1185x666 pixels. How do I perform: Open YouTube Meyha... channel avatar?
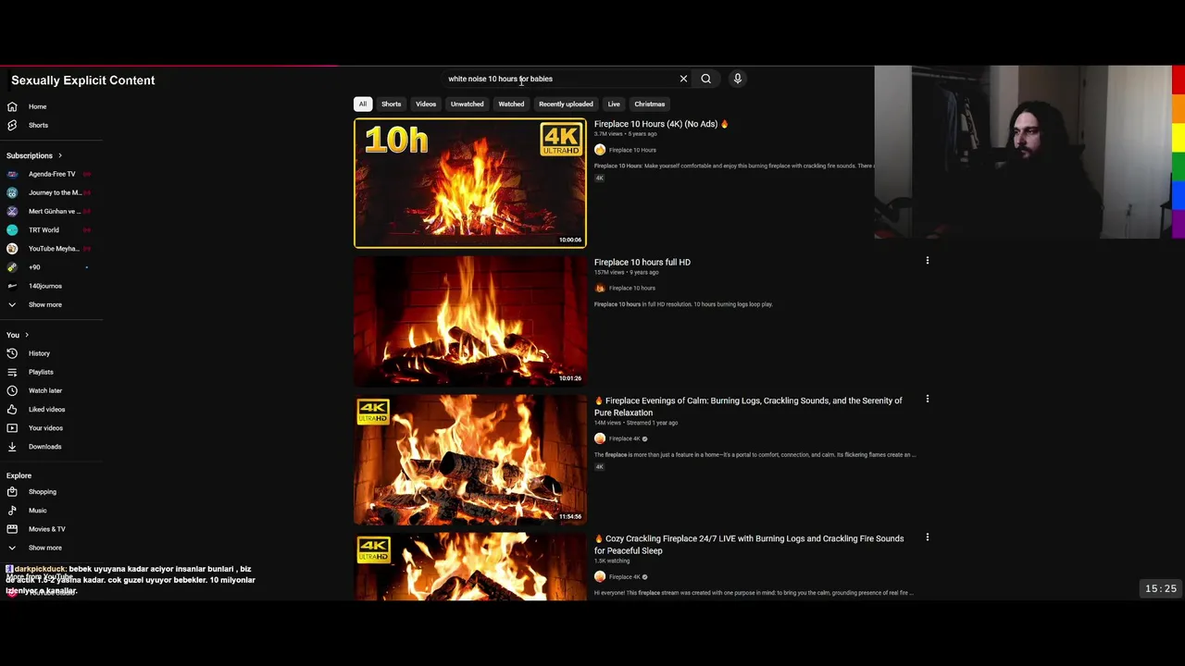coord(12,248)
